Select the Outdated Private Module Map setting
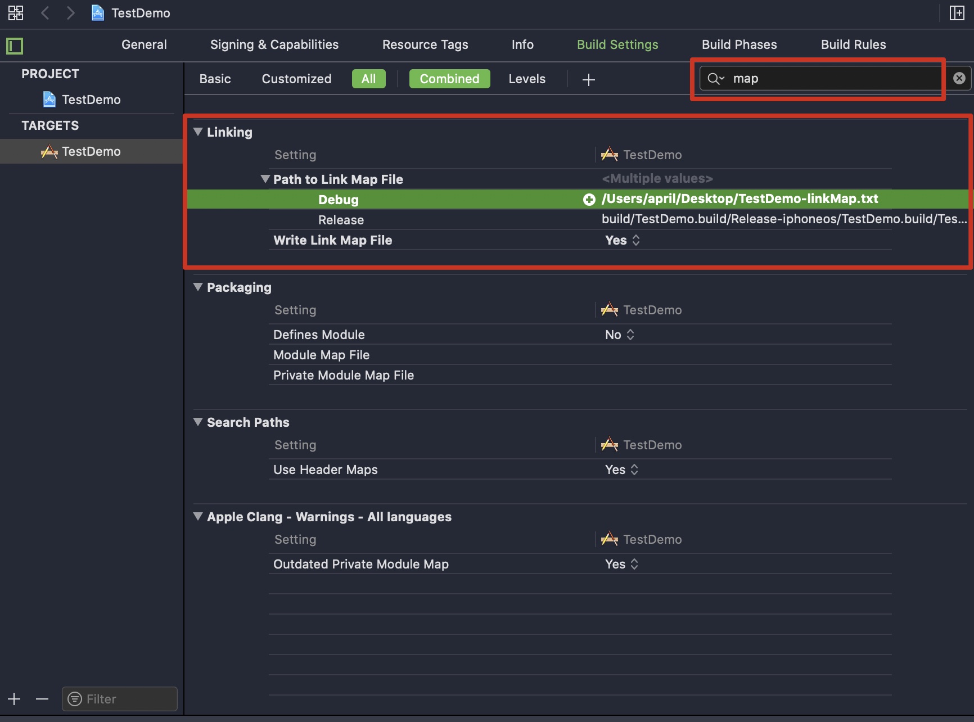The width and height of the screenshot is (974, 722). [361, 564]
